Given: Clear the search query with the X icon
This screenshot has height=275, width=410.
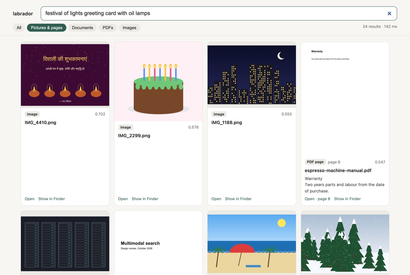Looking at the screenshot, I should tap(389, 13).
